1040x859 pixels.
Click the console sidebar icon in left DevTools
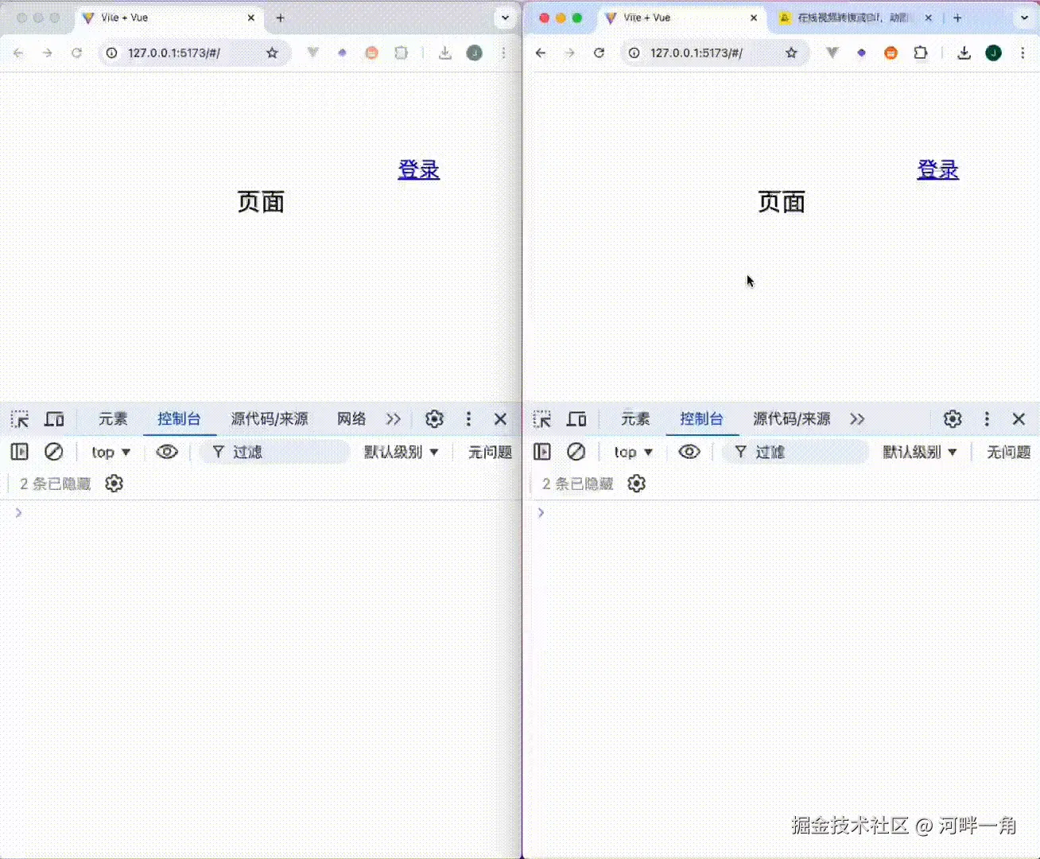(x=19, y=451)
